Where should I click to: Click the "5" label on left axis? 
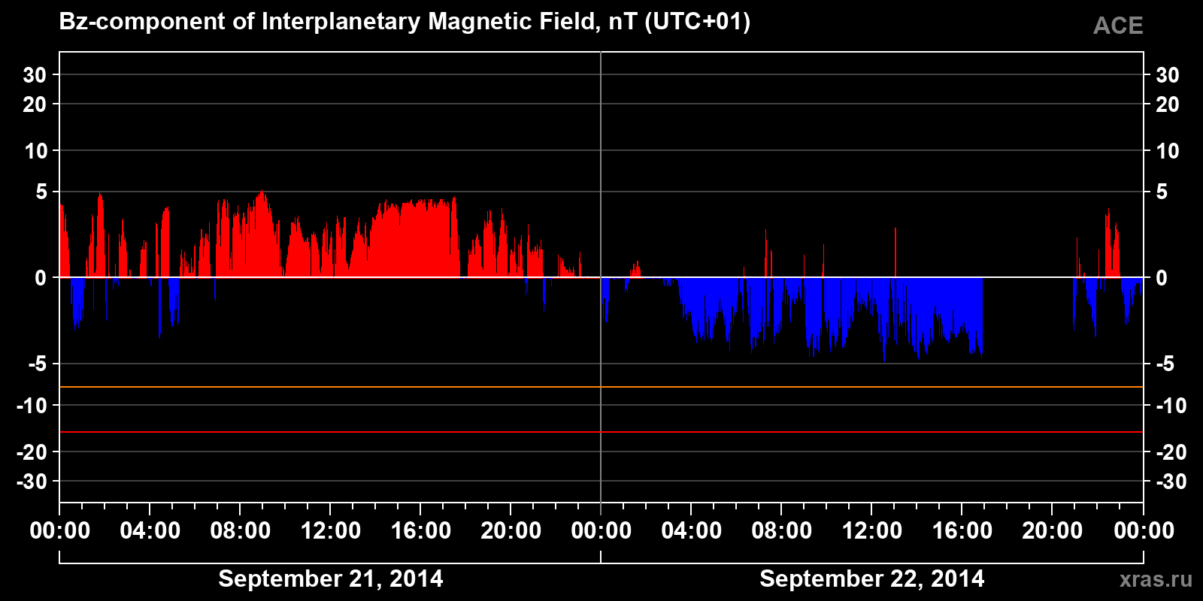[x=41, y=192]
